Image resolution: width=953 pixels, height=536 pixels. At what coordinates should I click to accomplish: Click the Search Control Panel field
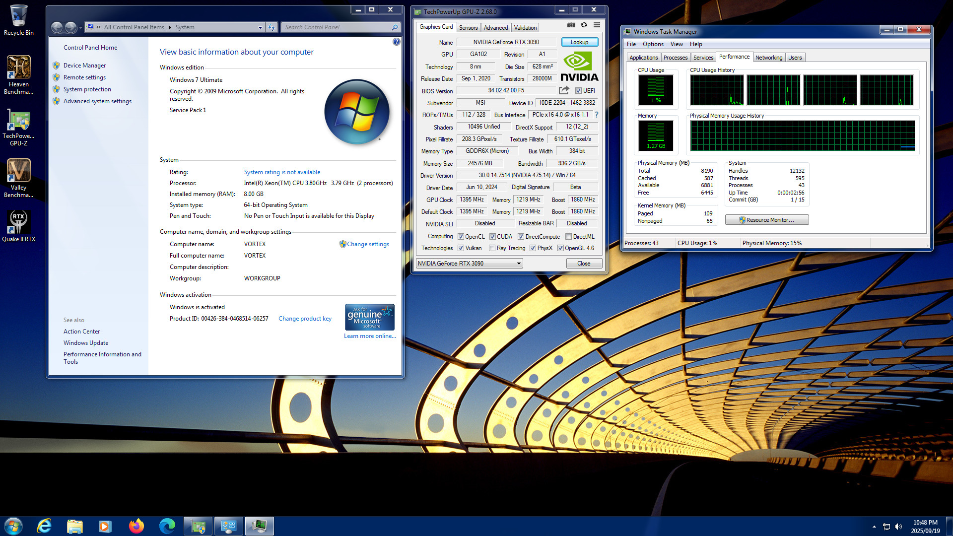(x=338, y=27)
